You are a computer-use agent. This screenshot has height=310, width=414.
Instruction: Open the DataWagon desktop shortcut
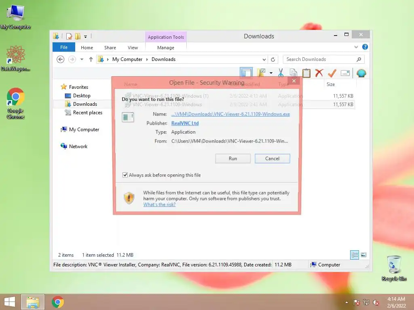pyautogui.click(x=15, y=58)
